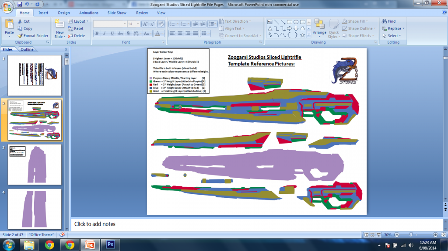Viewport: 448px width, 251px height.
Task: Redo the action in Quick Access toolbar
Action: 38,4
